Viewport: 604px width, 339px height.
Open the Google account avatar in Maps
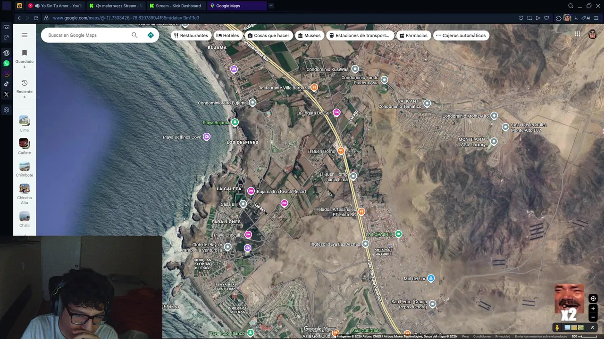coord(592,34)
